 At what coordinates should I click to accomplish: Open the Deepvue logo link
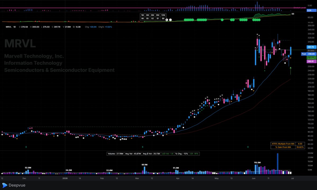coord(13,185)
